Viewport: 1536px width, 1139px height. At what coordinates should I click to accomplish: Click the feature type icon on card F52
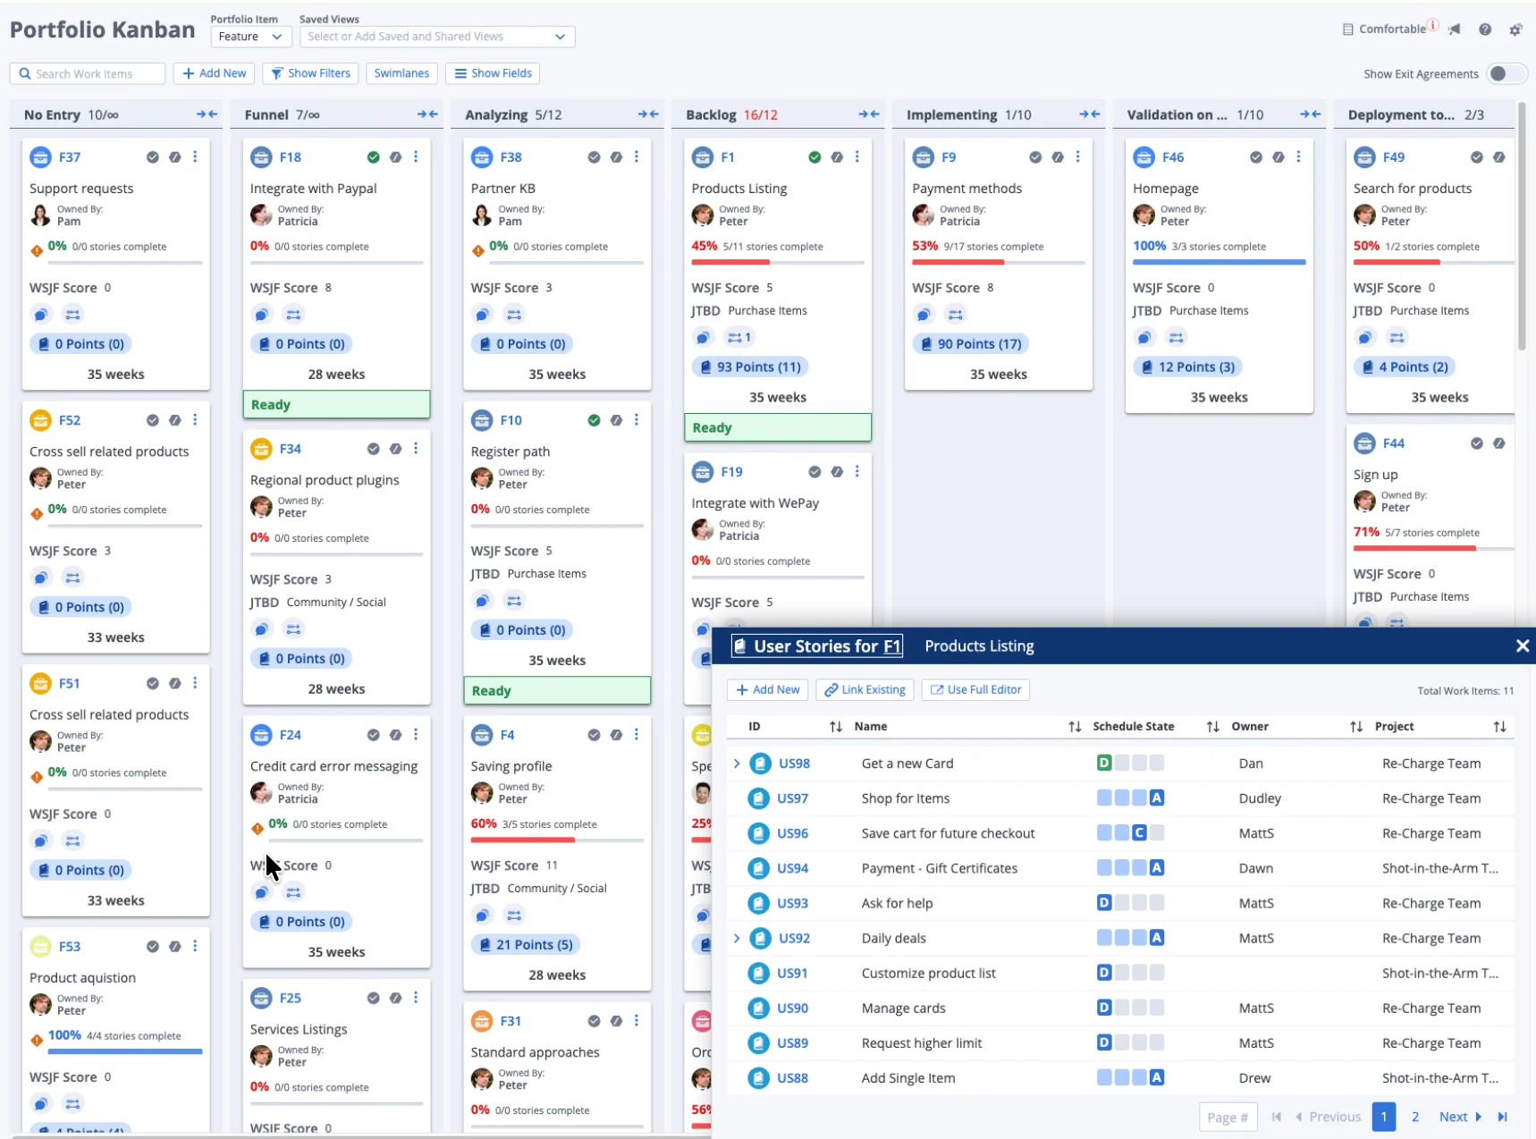pos(40,420)
